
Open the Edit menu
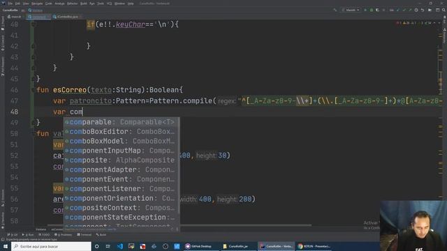pyautogui.click(x=17, y=3)
